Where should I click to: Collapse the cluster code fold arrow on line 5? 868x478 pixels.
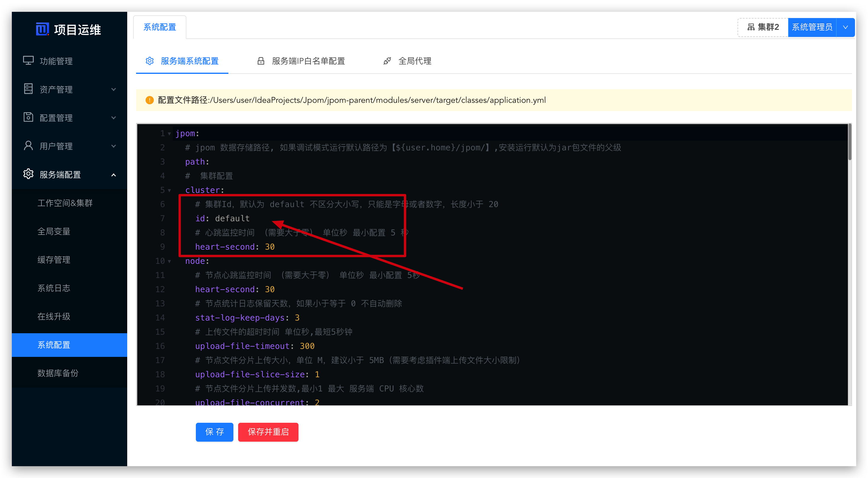(x=170, y=190)
